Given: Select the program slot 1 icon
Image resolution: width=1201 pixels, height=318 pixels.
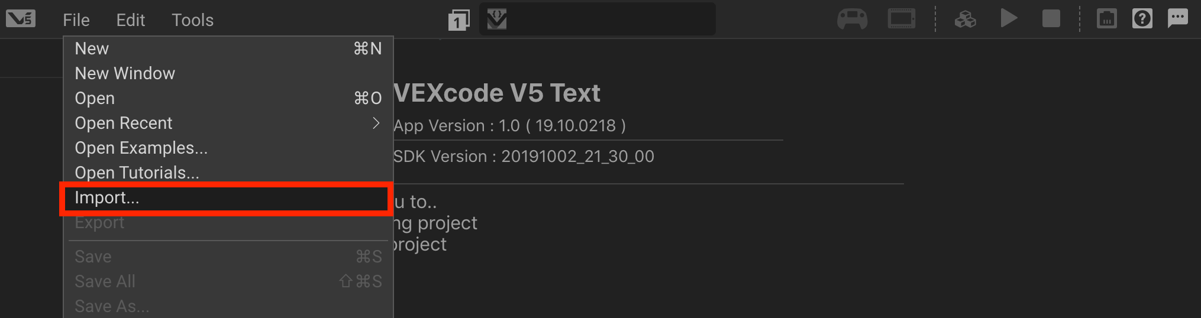Looking at the screenshot, I should 459,20.
